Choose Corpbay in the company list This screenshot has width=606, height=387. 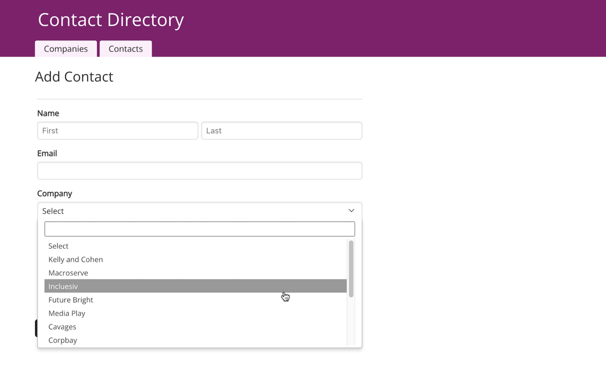[x=63, y=340]
